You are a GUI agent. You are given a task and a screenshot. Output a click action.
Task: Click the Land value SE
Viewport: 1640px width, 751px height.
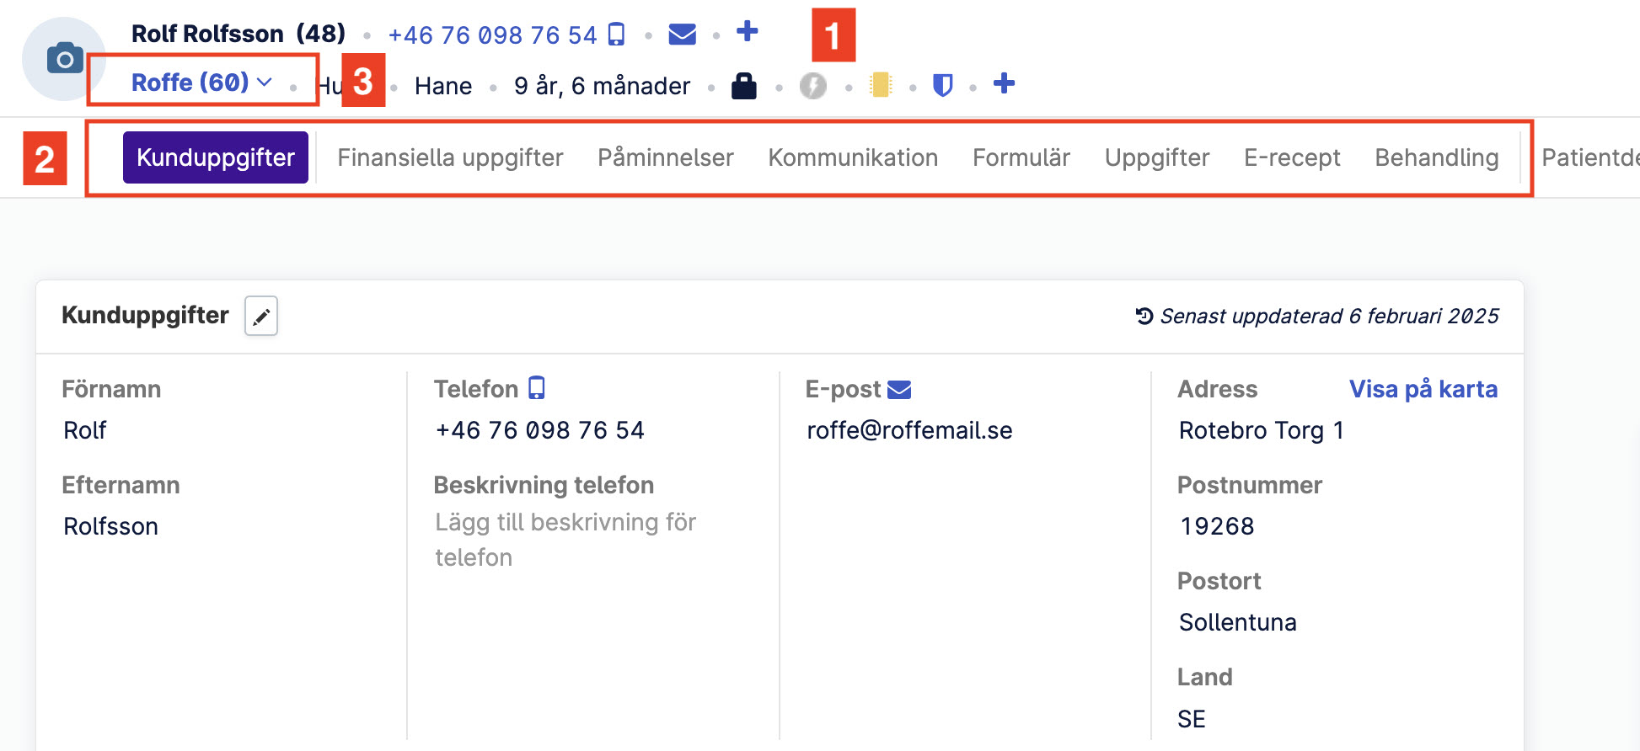pos(1192,719)
